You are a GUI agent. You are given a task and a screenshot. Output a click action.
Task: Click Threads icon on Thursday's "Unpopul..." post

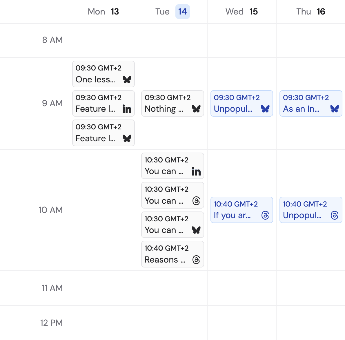tap(335, 215)
